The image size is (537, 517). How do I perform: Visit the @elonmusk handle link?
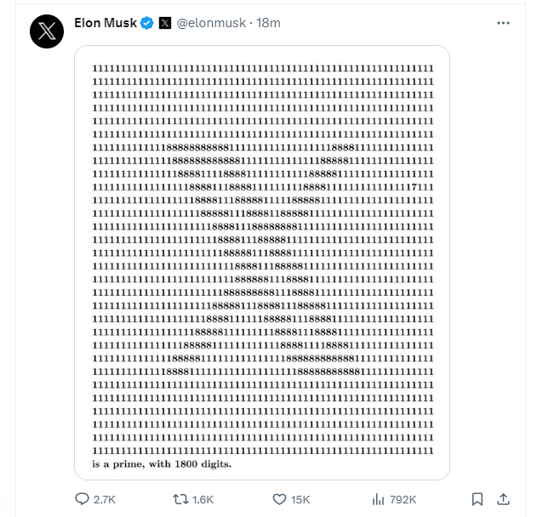tap(211, 23)
